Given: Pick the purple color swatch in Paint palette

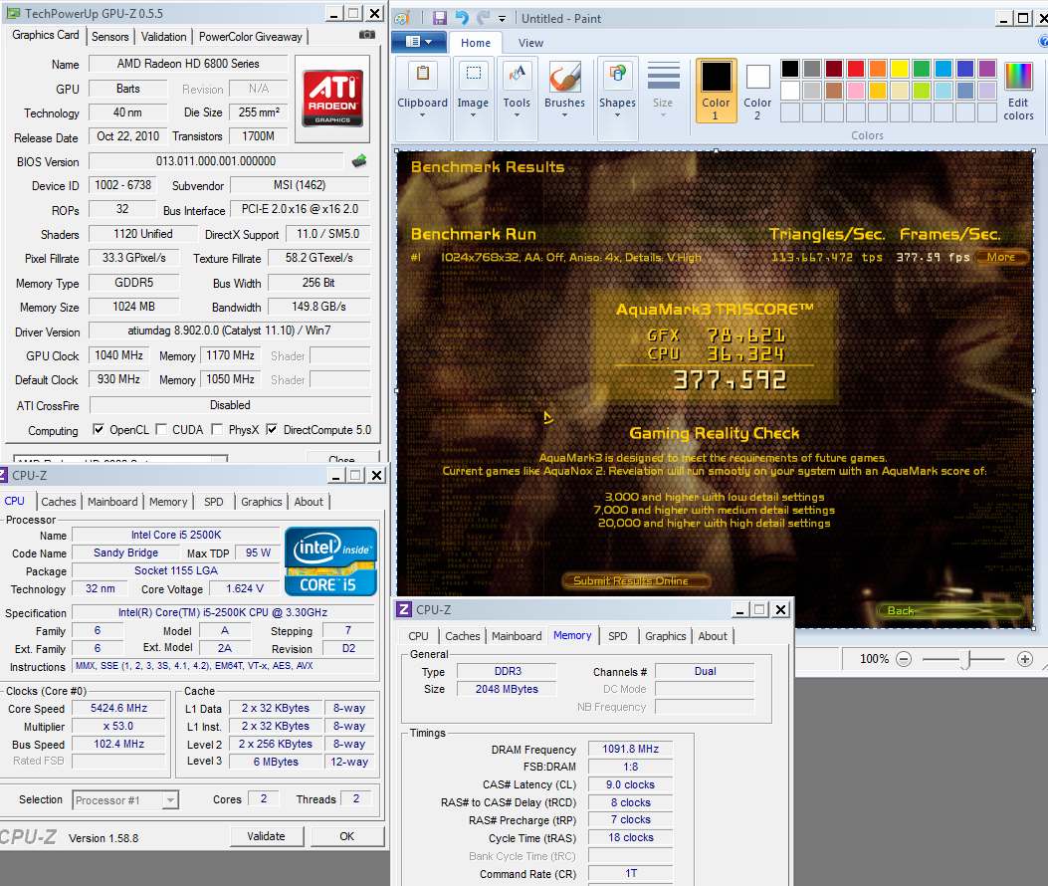Looking at the screenshot, I should pos(987,69).
